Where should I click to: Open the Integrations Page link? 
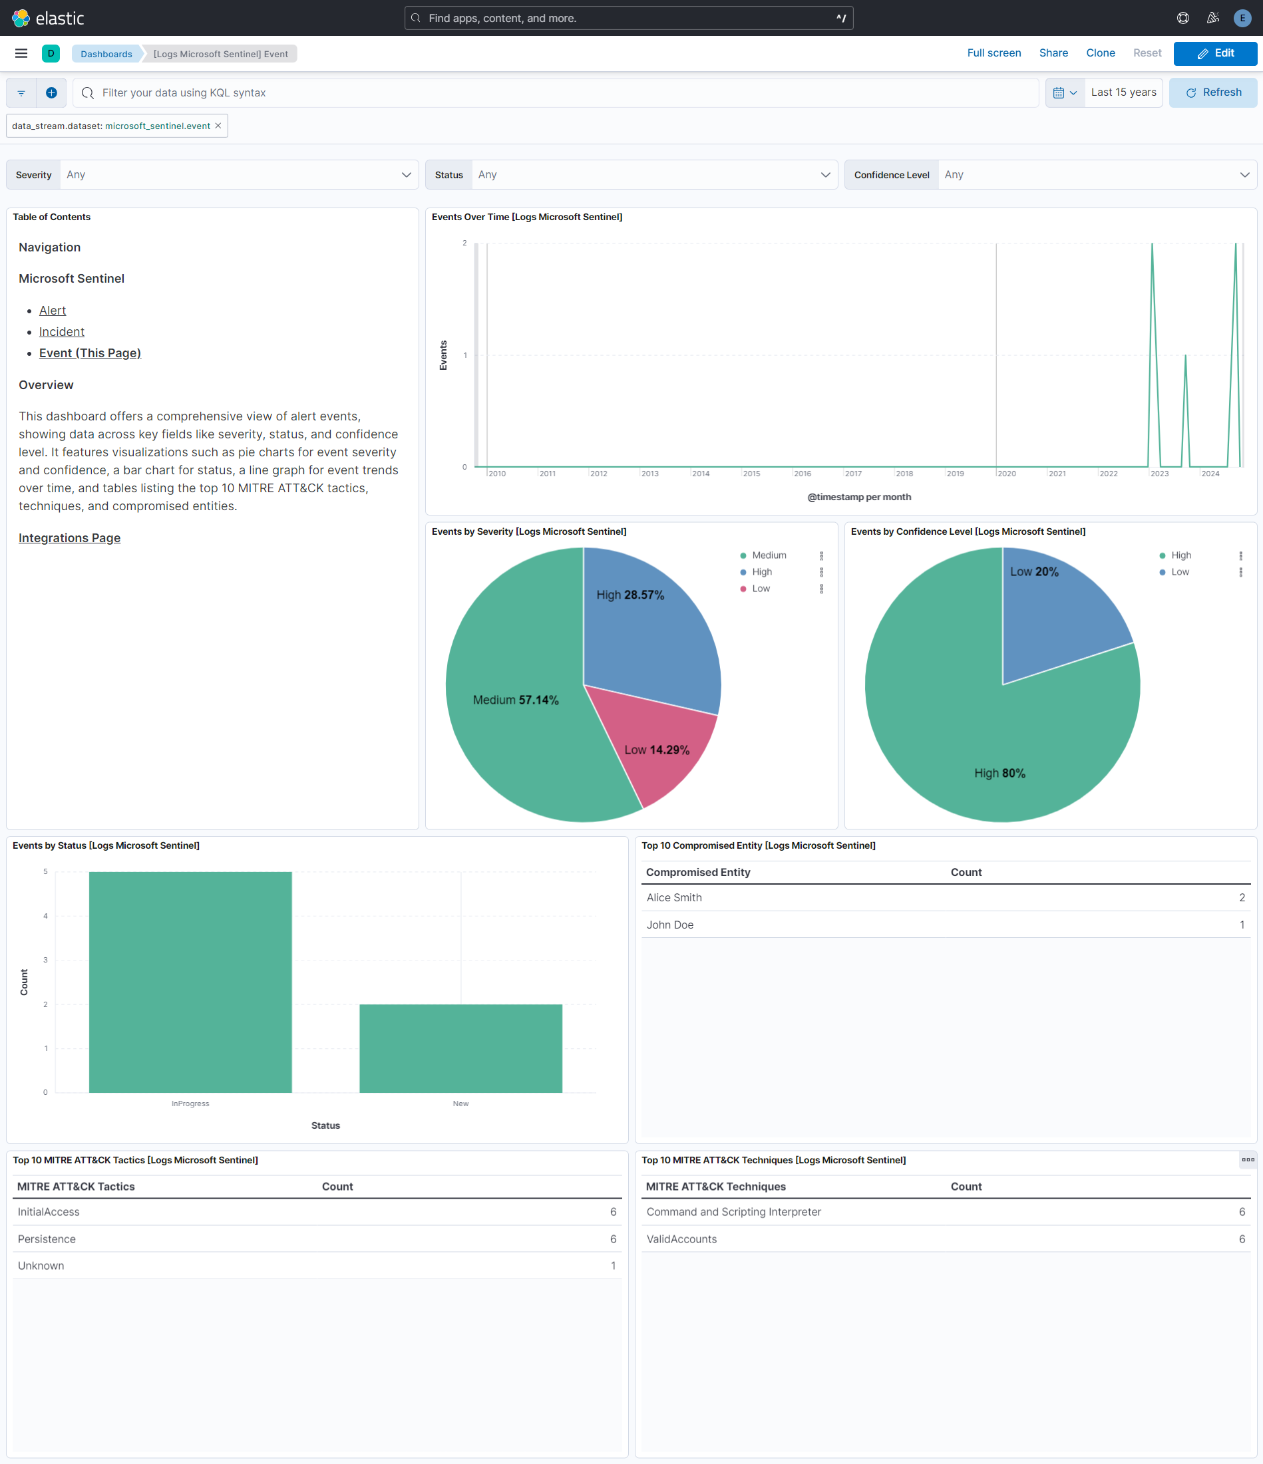[69, 537]
